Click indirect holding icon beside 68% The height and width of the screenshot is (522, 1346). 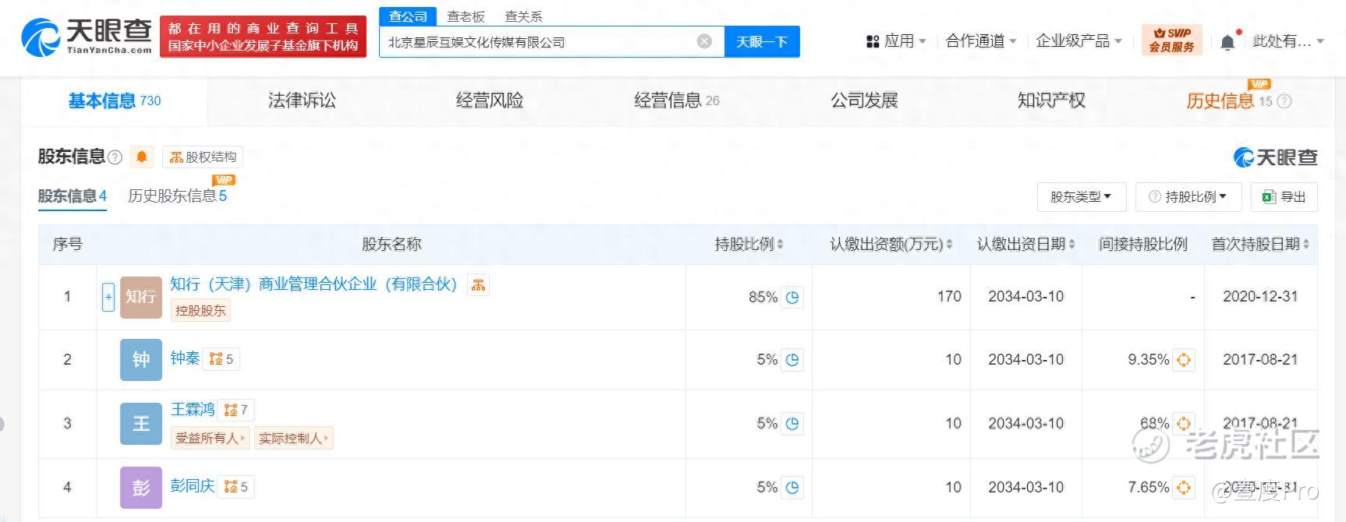point(1184,424)
